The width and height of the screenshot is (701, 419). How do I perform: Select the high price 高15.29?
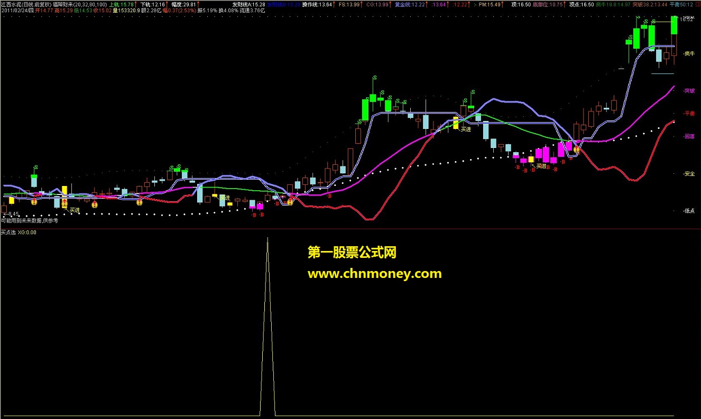[63, 11]
